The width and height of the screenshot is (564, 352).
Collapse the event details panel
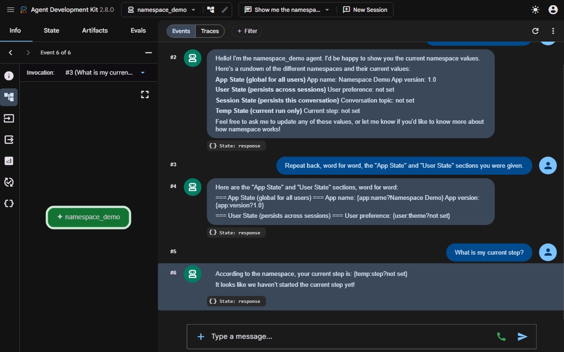(148, 52)
